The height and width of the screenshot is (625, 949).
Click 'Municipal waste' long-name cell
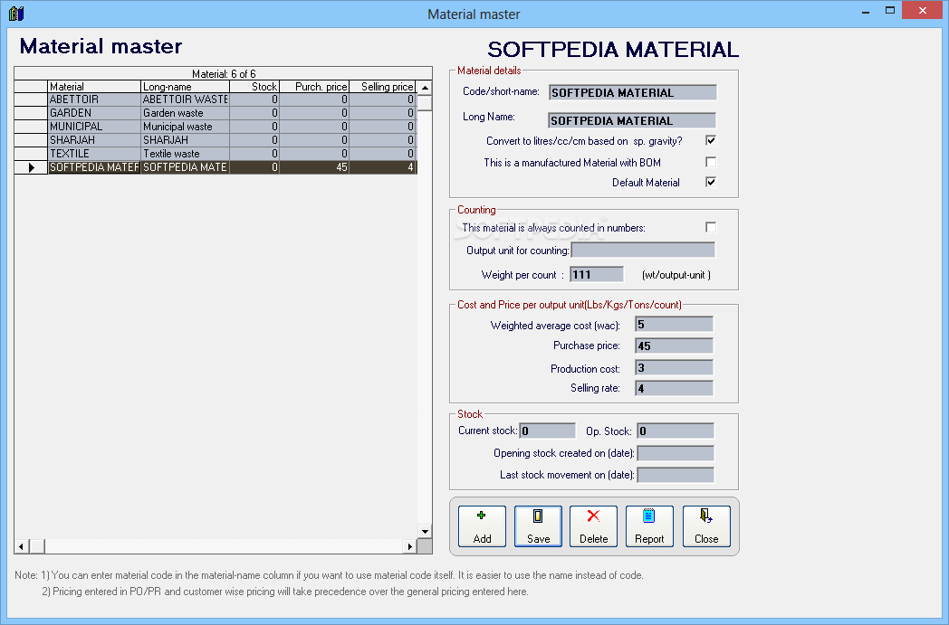(186, 127)
